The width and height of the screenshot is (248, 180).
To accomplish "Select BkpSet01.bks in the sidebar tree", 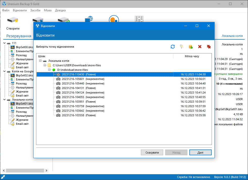I will [24, 104].
